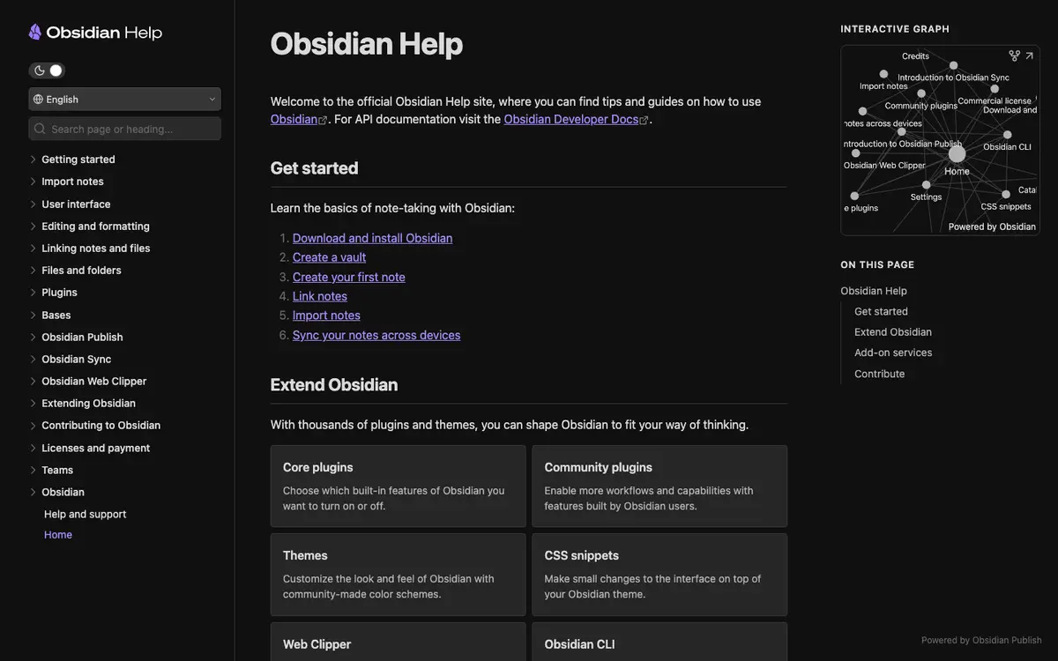Click the Obsidian CLI graph node
The image size is (1058, 661).
(x=1008, y=135)
